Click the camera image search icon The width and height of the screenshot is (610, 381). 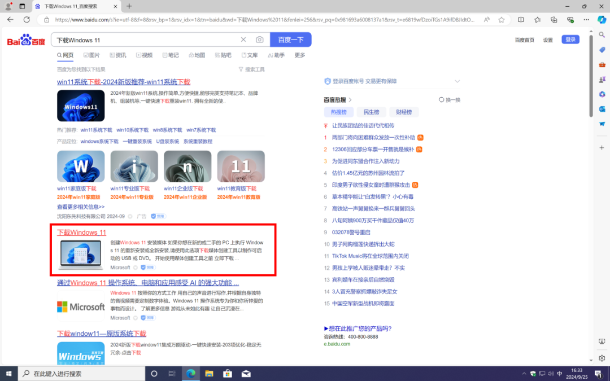pos(259,40)
